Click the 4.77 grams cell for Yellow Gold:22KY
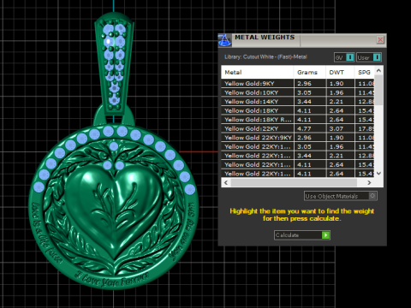This screenshot has width=411, height=308. pos(310,128)
